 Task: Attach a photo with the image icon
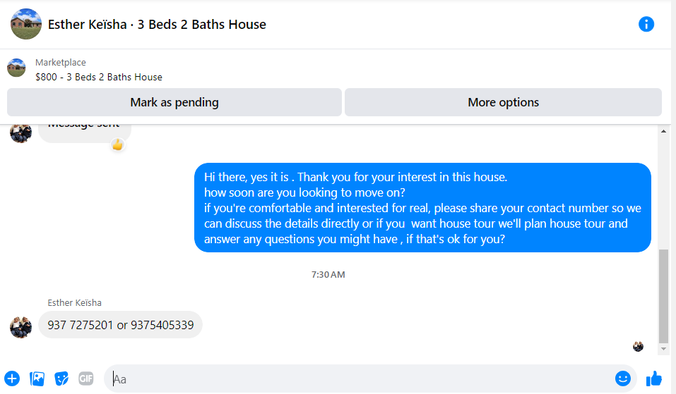tap(37, 378)
